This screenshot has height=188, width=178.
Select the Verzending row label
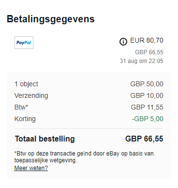pyautogui.click(x=31, y=95)
